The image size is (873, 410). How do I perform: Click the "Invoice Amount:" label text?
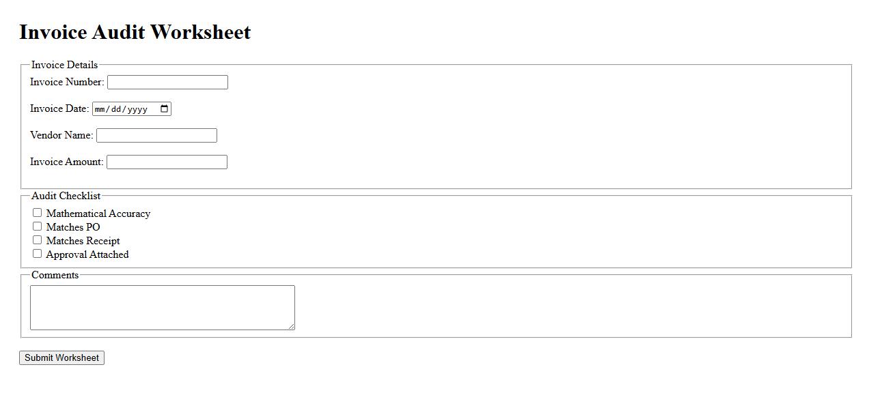click(67, 162)
